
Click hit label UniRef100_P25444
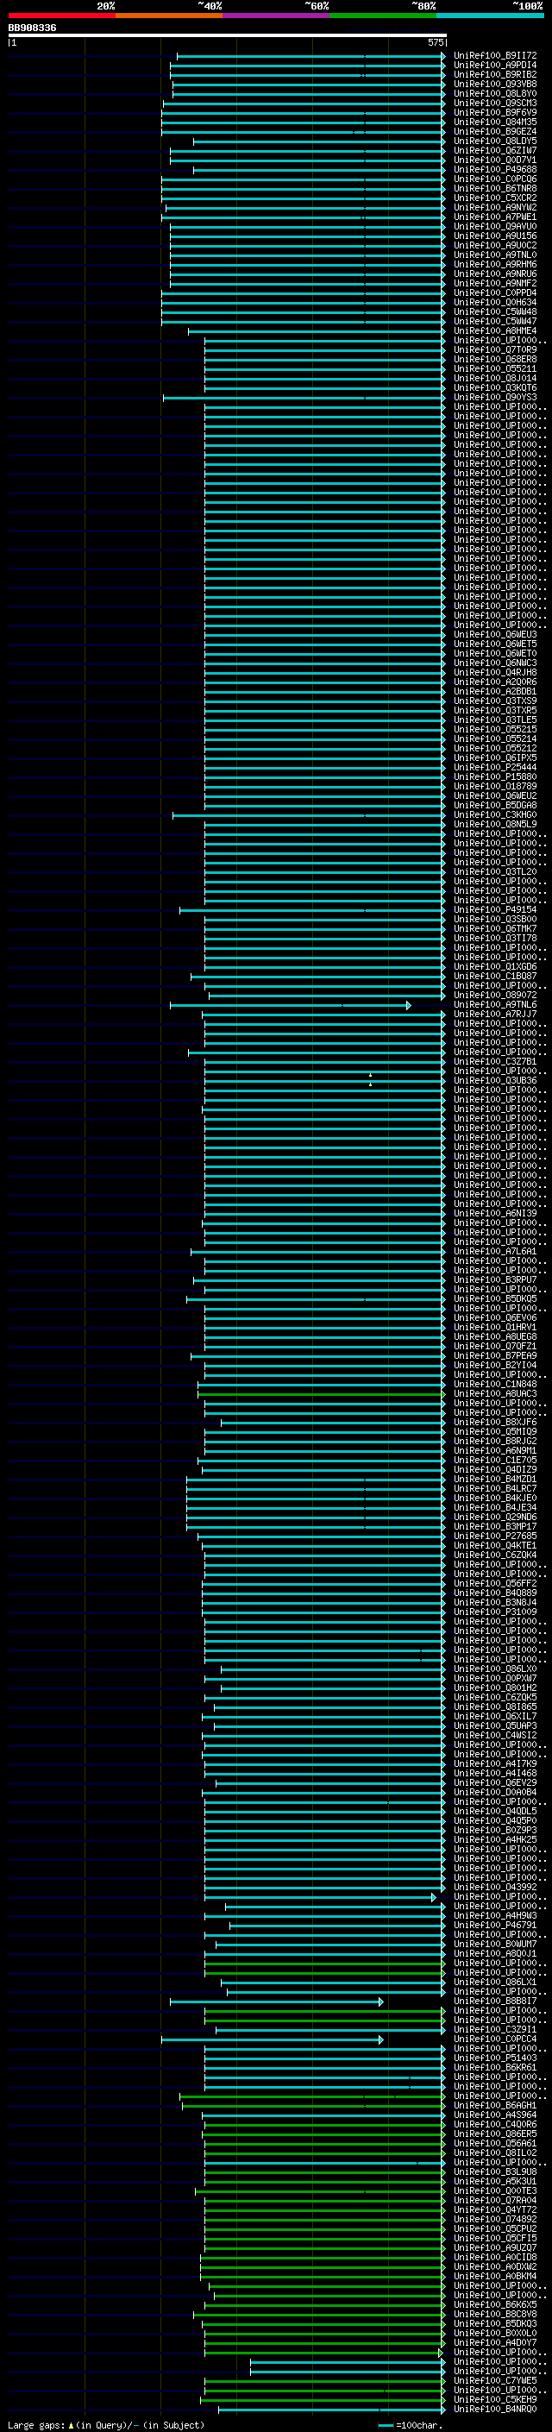(495, 768)
